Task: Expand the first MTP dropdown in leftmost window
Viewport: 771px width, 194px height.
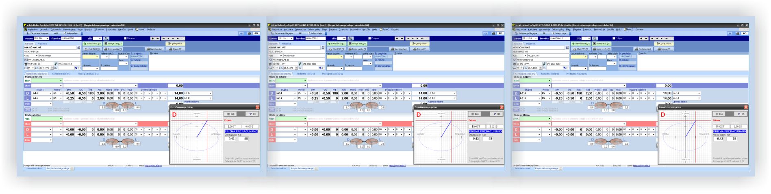Action: [61, 81]
